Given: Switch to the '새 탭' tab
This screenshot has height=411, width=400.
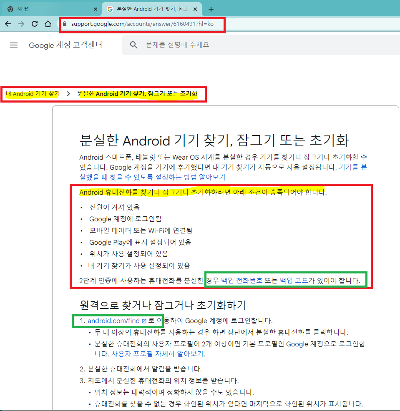Looking at the screenshot, I should [51, 9].
